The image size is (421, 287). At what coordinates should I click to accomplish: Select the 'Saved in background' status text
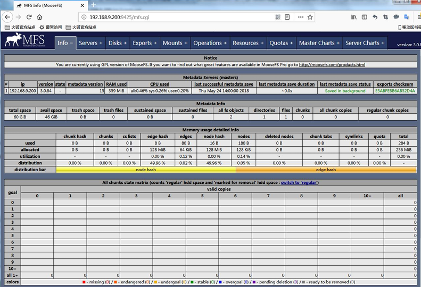(345, 91)
